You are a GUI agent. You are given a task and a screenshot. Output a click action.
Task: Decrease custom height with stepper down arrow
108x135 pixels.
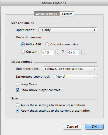[x=83, y=54]
